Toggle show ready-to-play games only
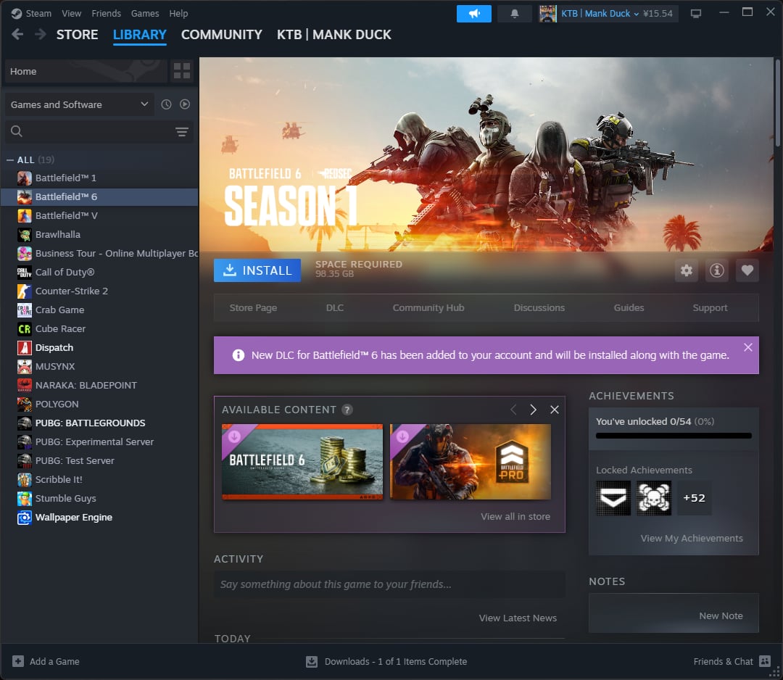Screen dimensions: 783x680 coord(185,104)
